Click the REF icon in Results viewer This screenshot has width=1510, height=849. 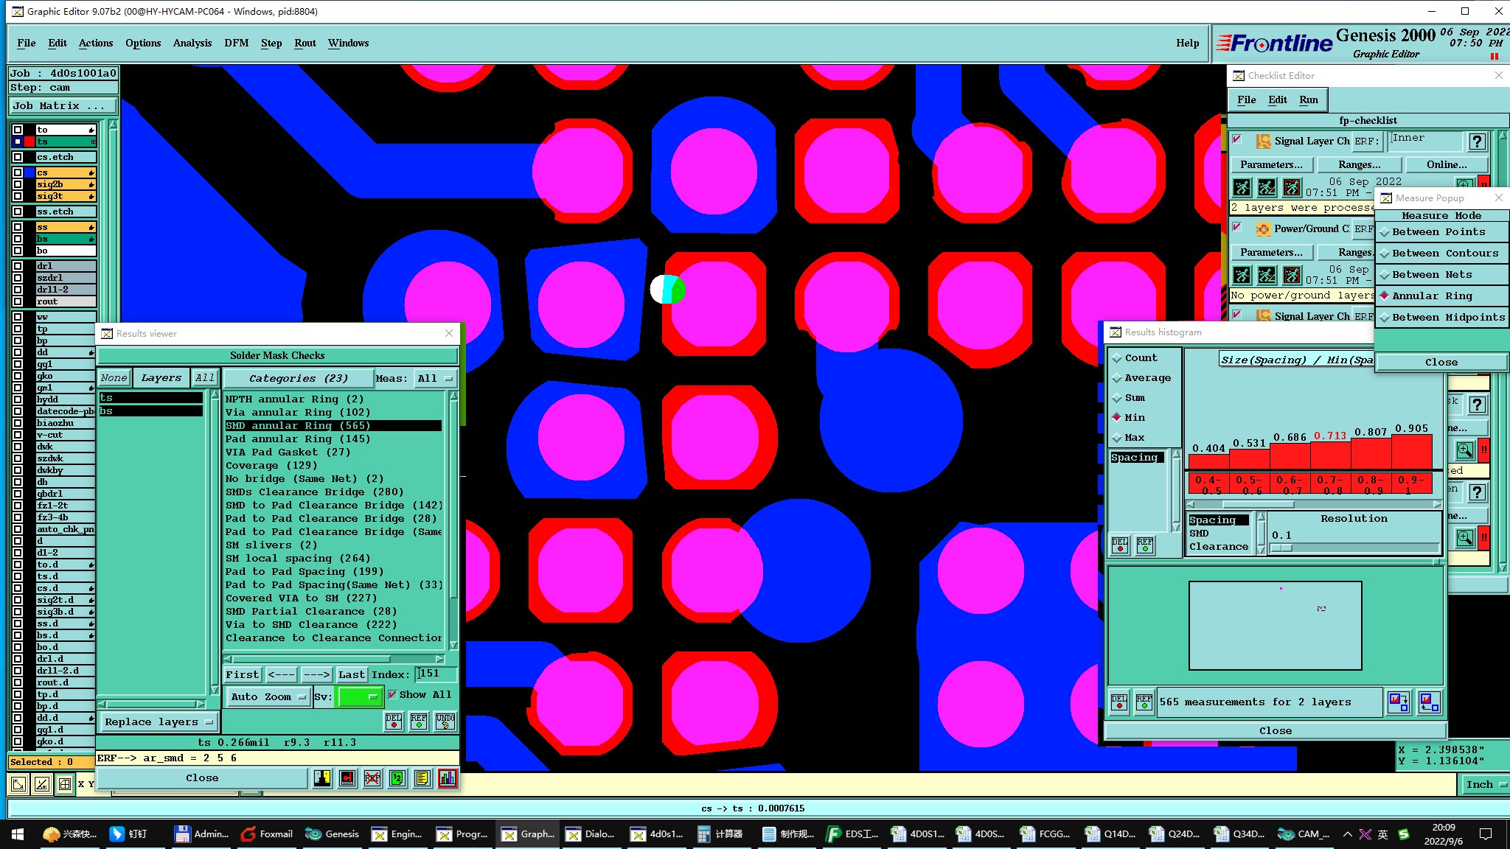419,721
